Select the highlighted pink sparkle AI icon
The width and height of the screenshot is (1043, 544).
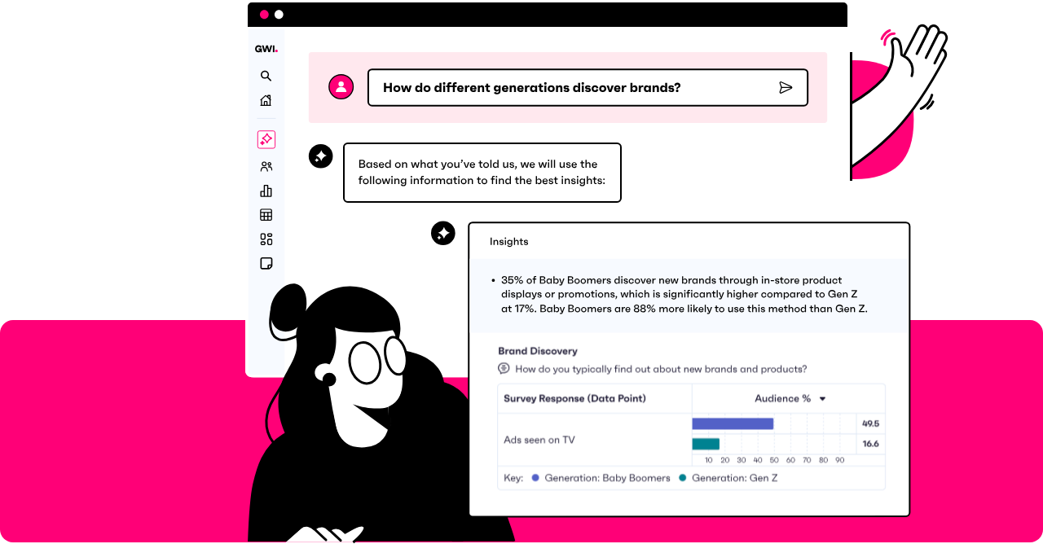pyautogui.click(x=266, y=139)
